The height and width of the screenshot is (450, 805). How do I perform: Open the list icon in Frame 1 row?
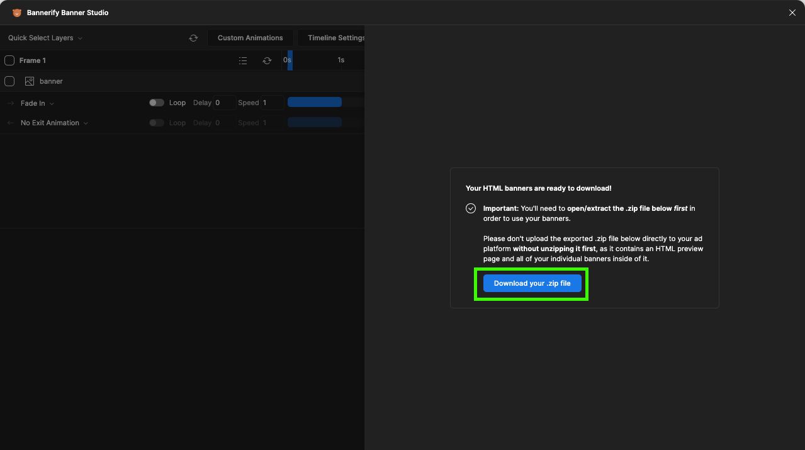[243, 60]
